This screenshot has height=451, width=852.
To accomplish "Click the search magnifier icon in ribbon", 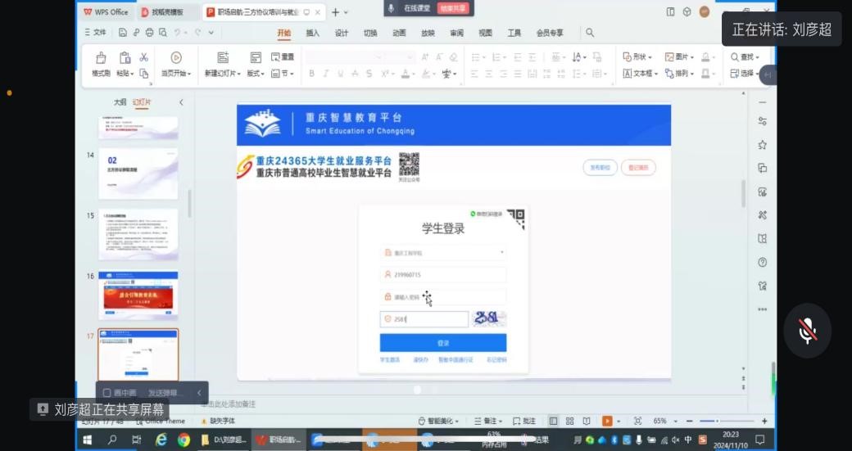I will tap(590, 33).
